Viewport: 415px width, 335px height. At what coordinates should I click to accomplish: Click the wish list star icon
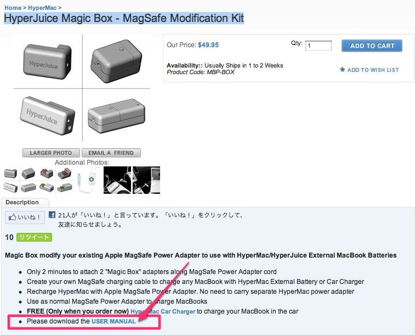(342, 69)
